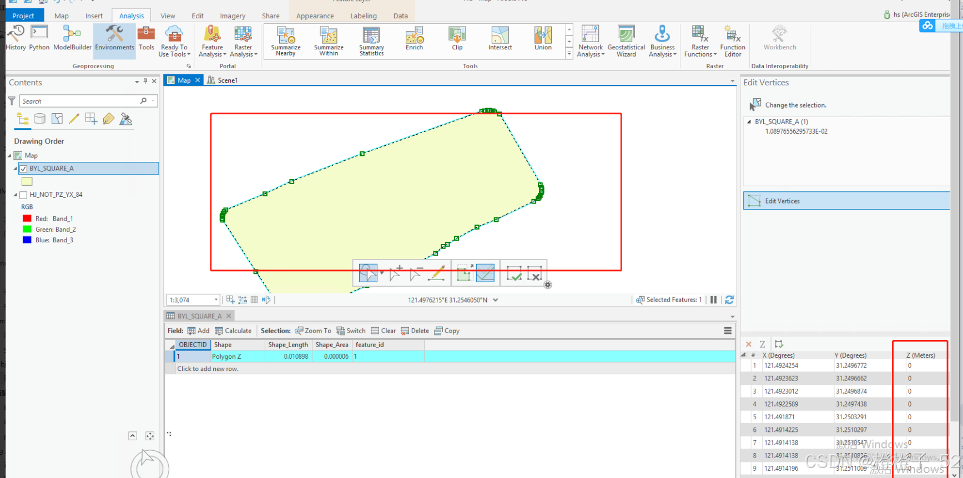Toggle the grid display in the map footer
The image size is (963, 478).
click(254, 299)
